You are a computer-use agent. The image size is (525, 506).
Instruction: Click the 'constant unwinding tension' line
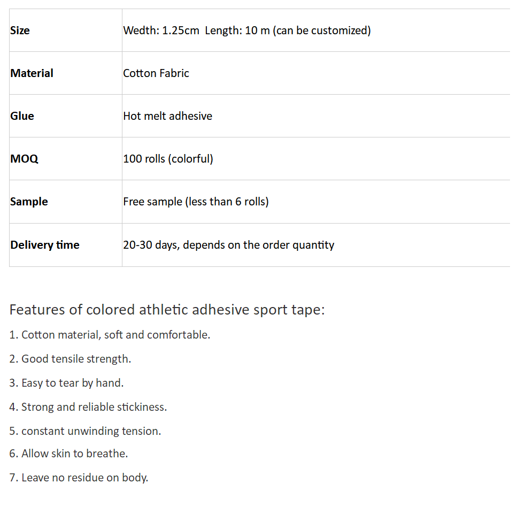coord(85,431)
